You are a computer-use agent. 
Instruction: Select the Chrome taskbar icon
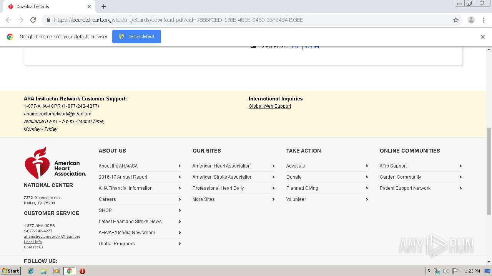point(69,271)
